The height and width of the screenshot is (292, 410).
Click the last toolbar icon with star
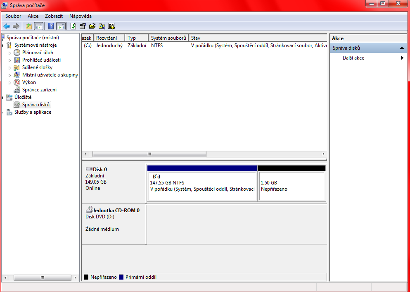[x=111, y=26]
